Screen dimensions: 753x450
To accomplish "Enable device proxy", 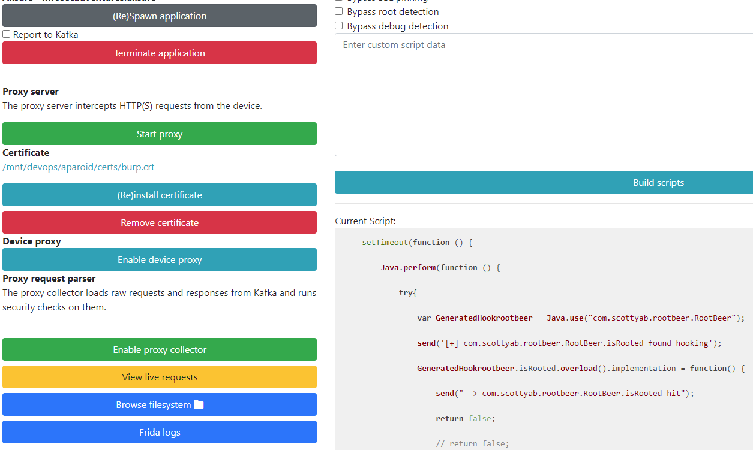I will (160, 260).
